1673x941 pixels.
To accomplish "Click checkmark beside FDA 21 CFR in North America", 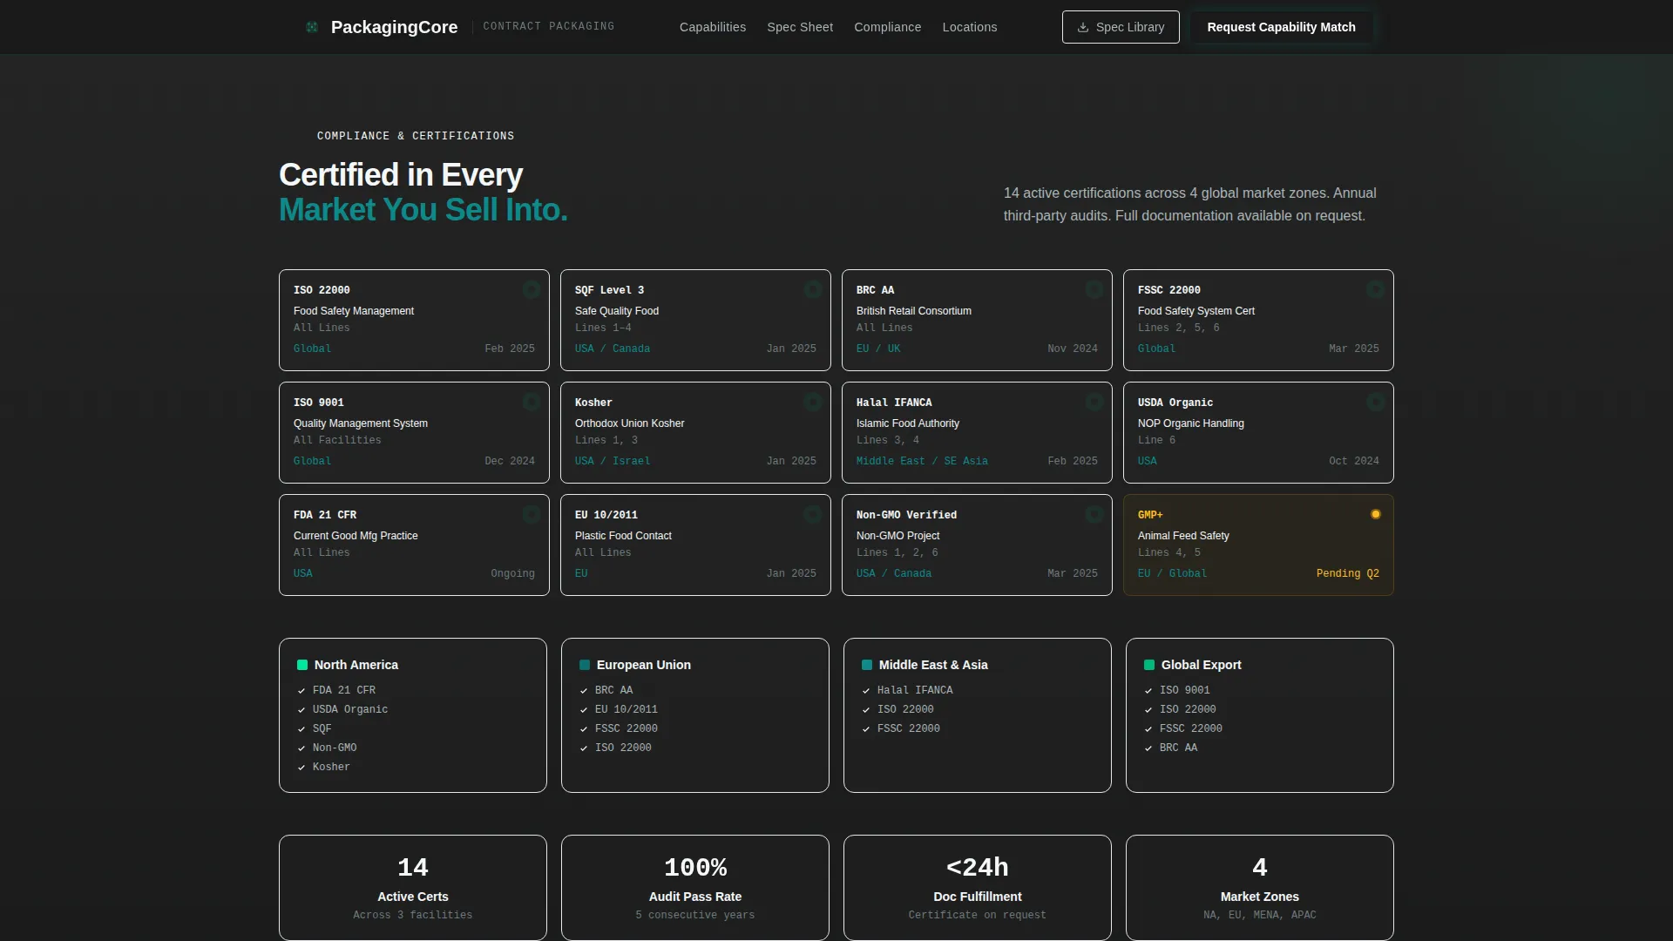I will (301, 691).
